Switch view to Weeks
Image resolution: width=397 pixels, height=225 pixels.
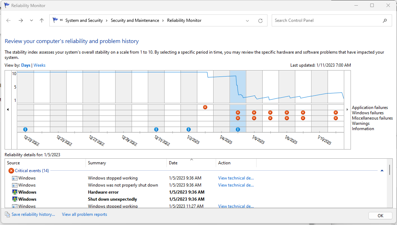click(x=39, y=65)
